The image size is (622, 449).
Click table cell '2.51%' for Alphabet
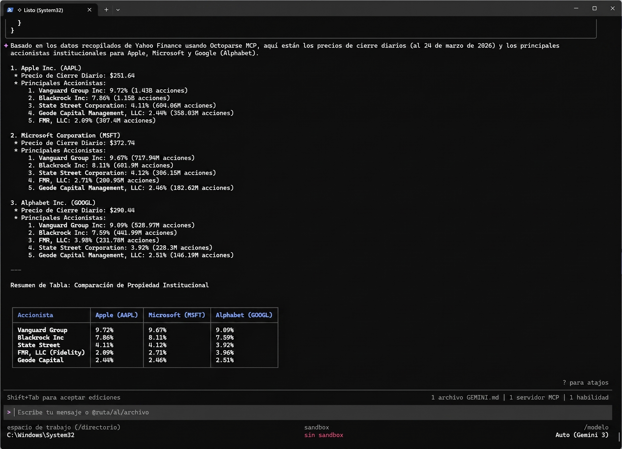coord(225,360)
